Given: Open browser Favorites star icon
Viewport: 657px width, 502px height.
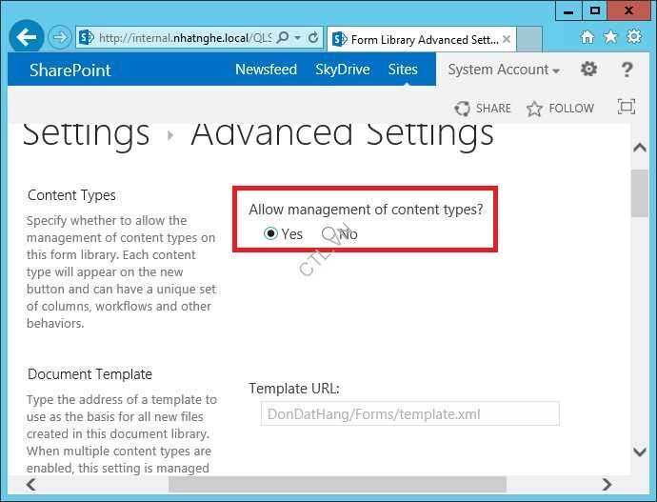Looking at the screenshot, I should point(610,37).
